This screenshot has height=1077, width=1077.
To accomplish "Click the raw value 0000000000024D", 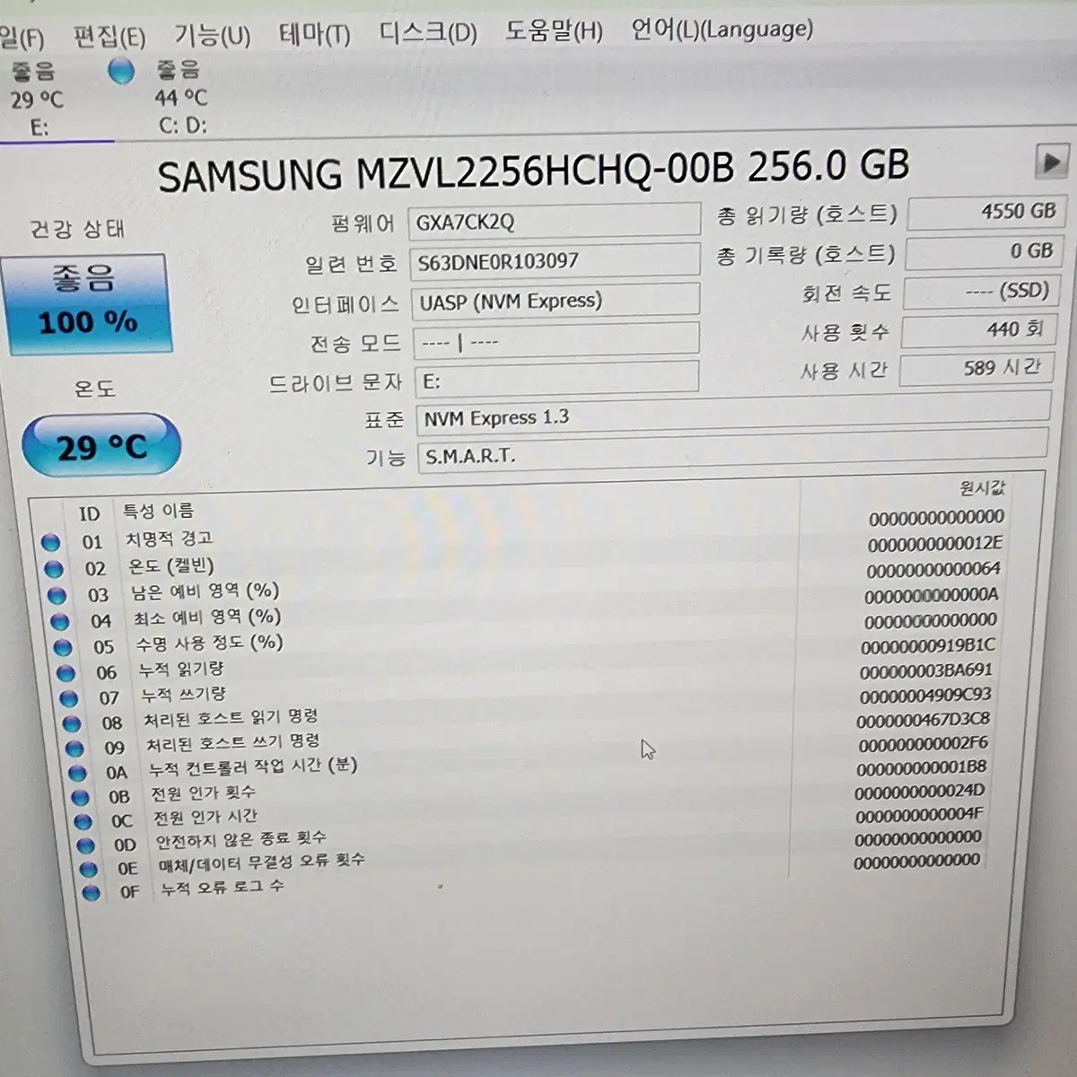I will tap(919, 792).
